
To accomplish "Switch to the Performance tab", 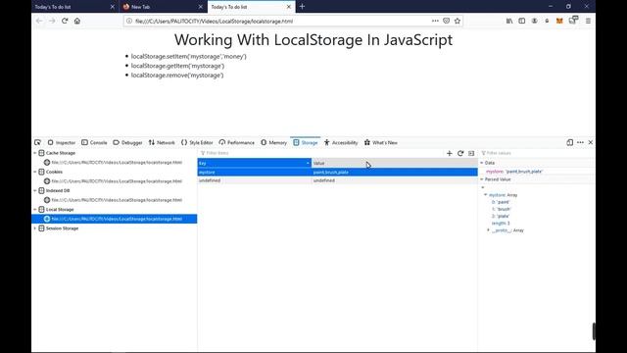I will click(x=237, y=142).
